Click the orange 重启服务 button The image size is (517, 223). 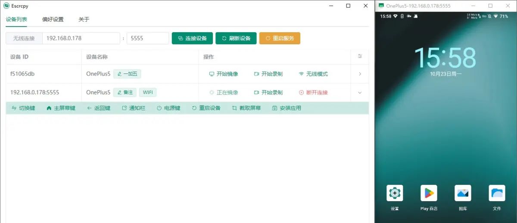(280, 38)
